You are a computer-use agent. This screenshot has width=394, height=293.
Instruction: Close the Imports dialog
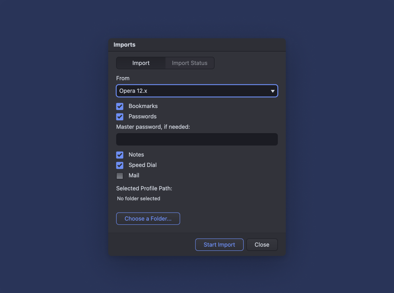(262, 245)
